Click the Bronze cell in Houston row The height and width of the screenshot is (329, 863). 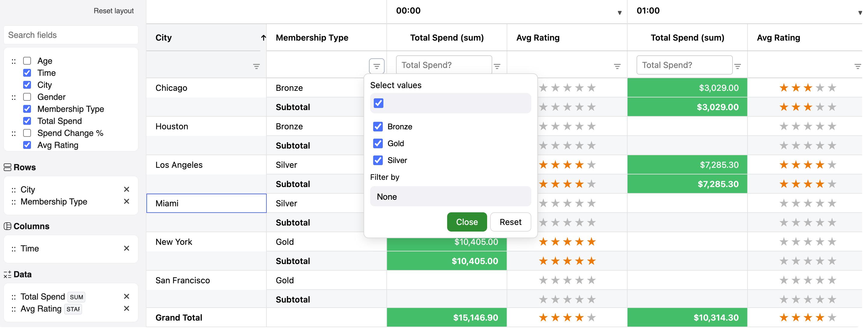click(315, 126)
